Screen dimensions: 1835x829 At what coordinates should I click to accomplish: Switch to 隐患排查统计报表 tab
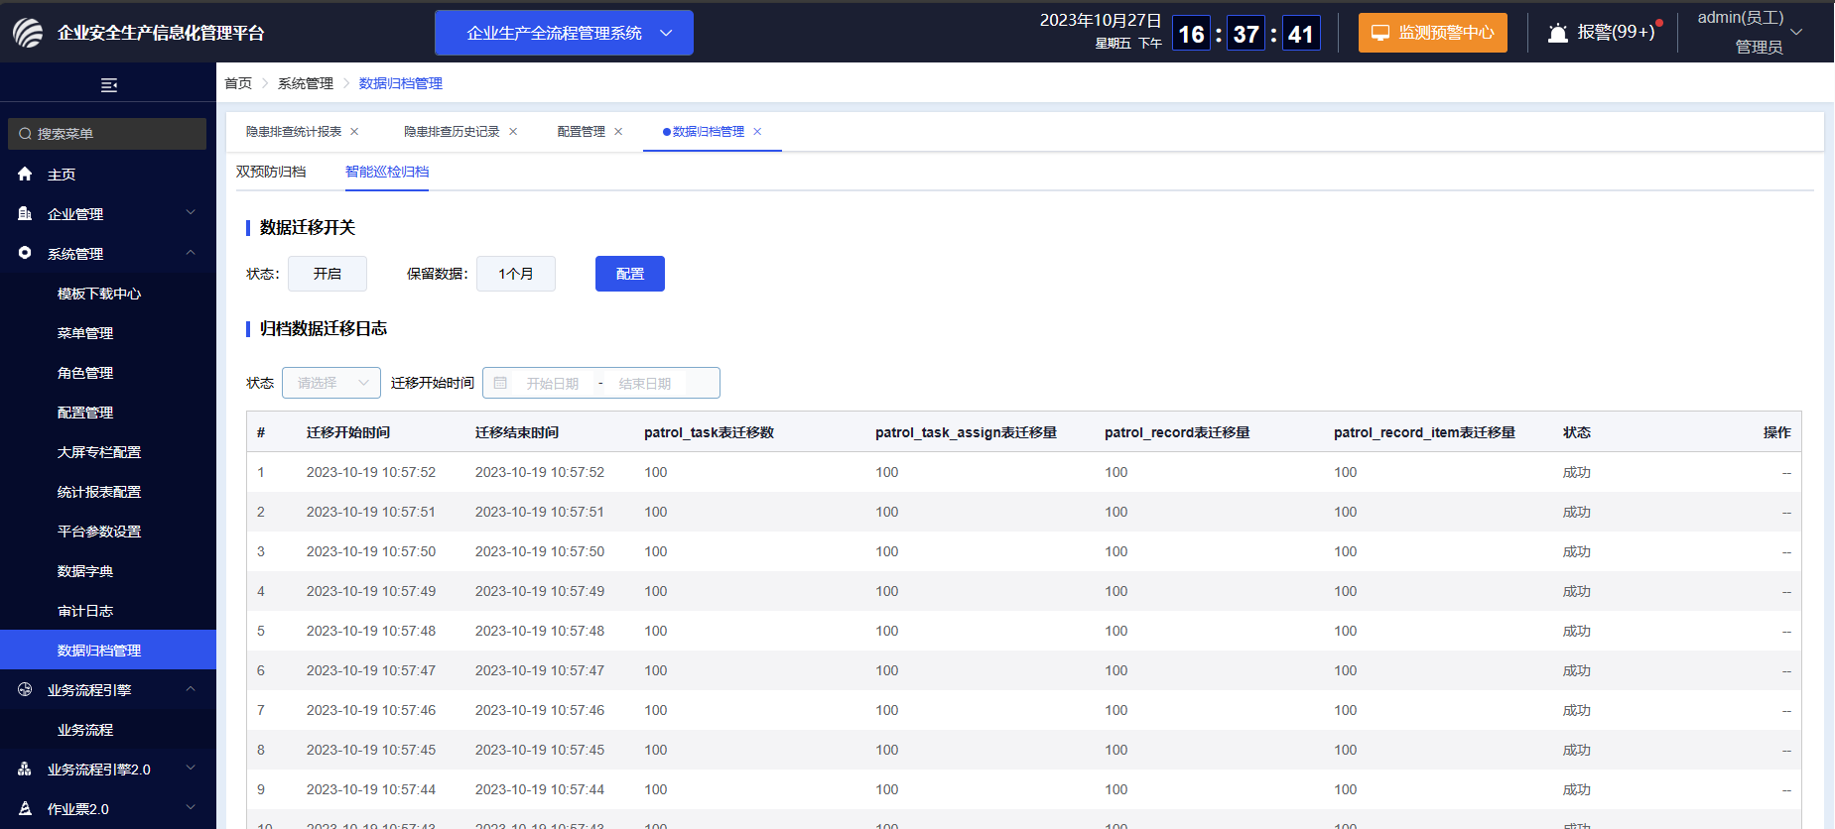click(x=294, y=131)
